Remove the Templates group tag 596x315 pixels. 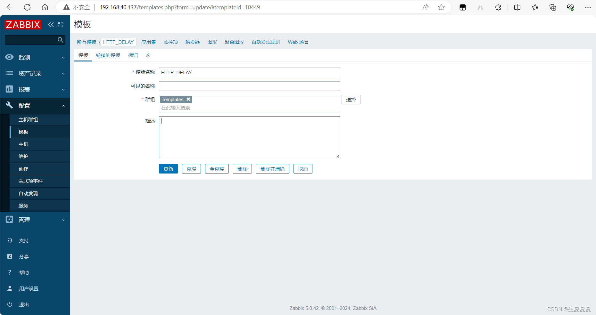click(188, 99)
